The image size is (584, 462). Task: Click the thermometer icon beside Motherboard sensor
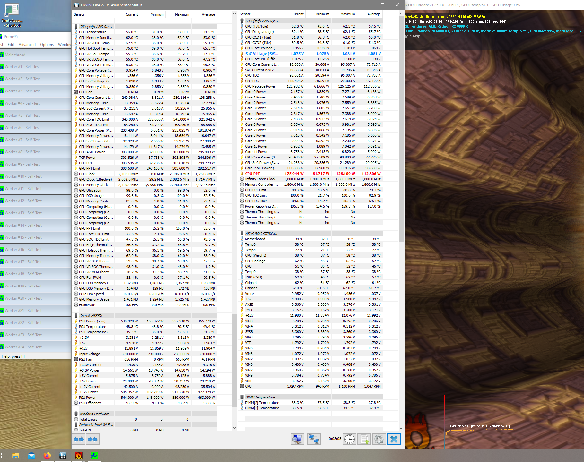point(242,239)
